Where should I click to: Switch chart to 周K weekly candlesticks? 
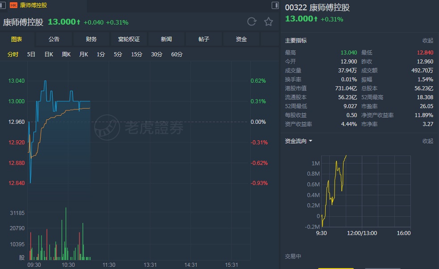pos(66,55)
